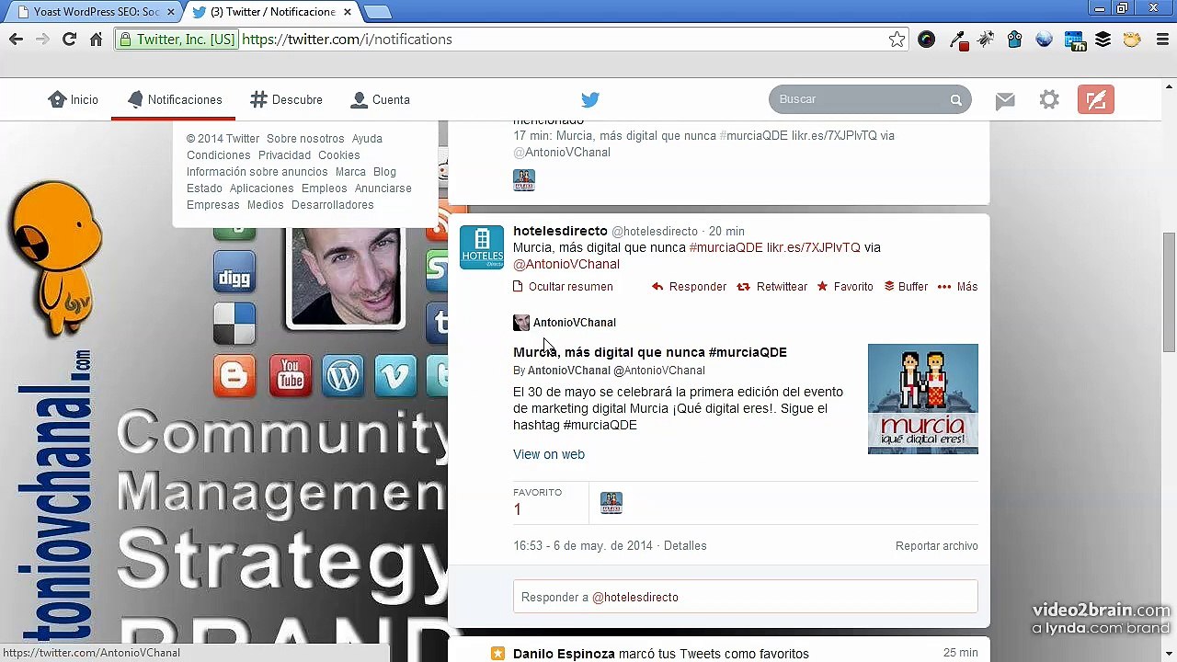The image size is (1177, 662).
Task: Go to Inicio in Twitter navigation
Action: point(74,99)
